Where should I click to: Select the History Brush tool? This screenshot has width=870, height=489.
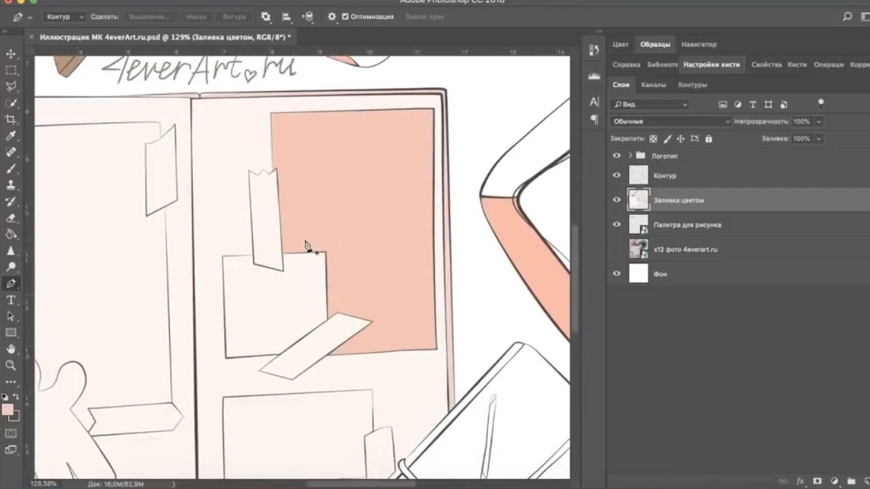11,202
